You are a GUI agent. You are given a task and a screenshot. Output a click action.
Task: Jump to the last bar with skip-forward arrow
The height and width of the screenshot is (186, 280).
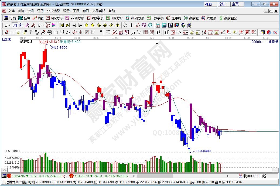pos(68,25)
